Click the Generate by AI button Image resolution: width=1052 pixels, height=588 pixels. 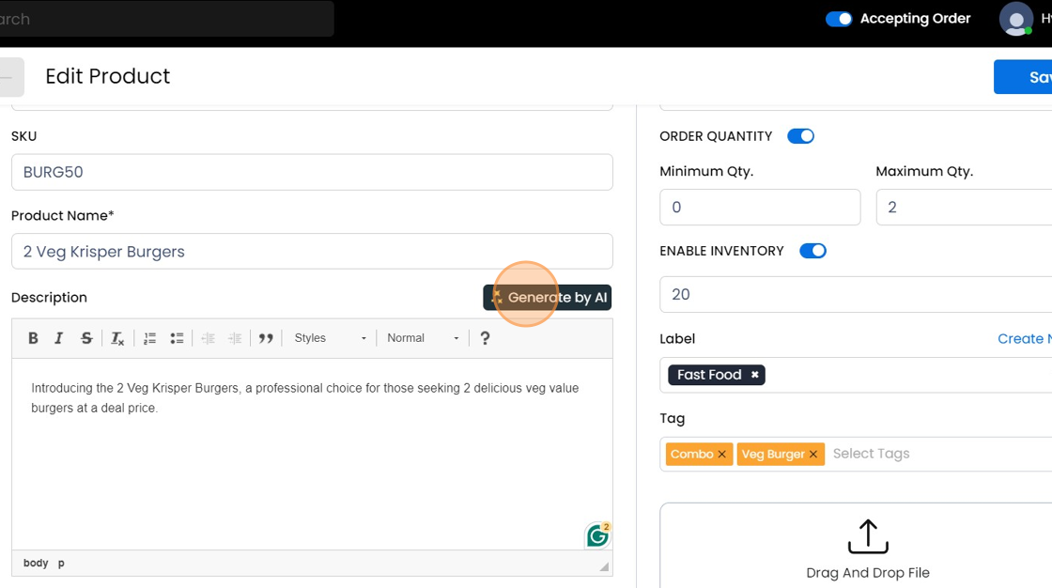coord(548,297)
